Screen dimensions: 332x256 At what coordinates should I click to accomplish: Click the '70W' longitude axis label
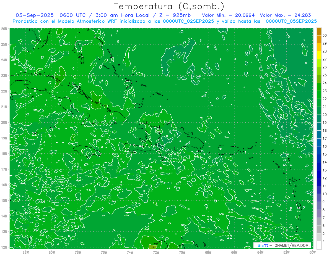182,252
